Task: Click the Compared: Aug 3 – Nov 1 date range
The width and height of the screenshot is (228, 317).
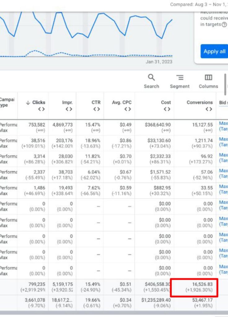Action: [x=199, y=4]
